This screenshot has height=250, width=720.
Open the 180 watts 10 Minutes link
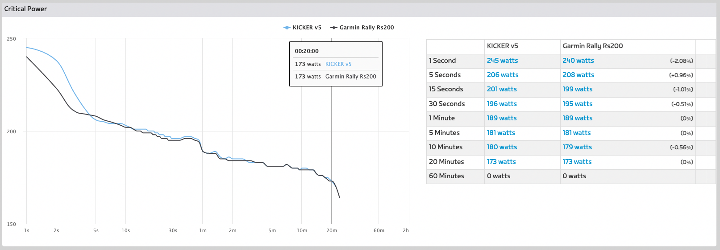pyautogui.click(x=502, y=147)
